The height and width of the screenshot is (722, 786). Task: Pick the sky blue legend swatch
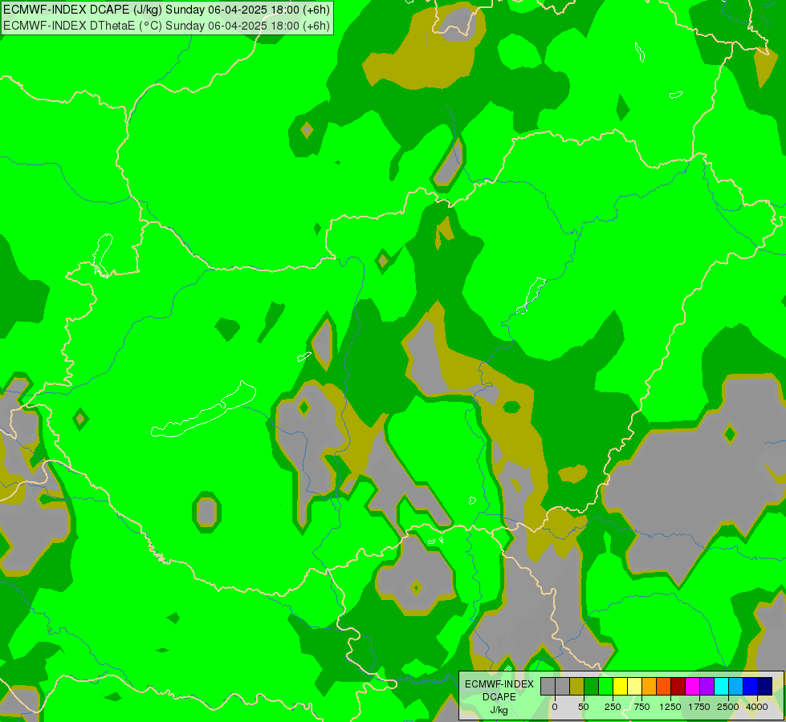tap(736, 686)
